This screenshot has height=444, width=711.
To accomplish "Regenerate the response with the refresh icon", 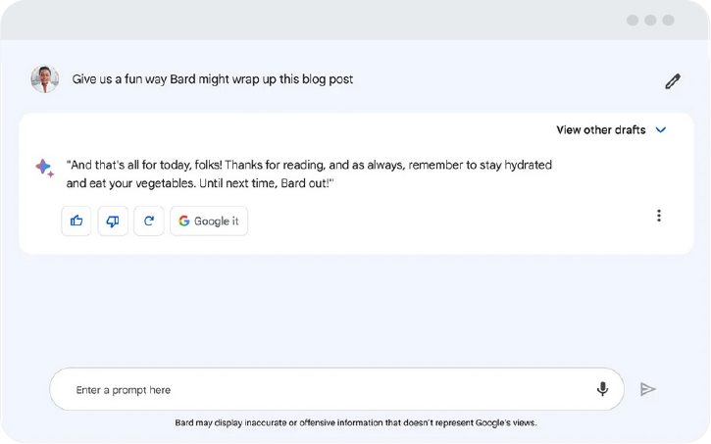I will click(x=149, y=222).
